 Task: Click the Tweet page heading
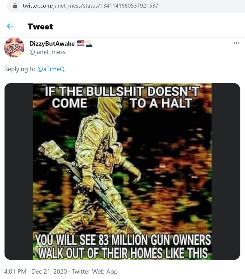tap(40, 27)
